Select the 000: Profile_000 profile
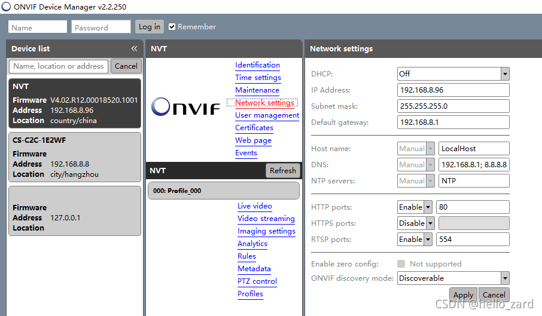Image resolution: width=542 pixels, height=316 pixels. (x=223, y=191)
